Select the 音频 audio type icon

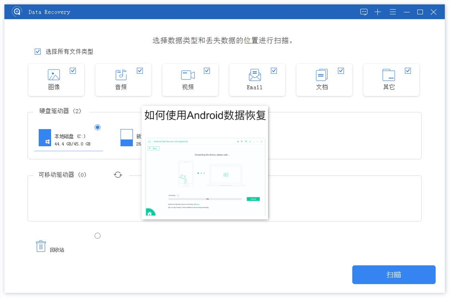[121, 75]
